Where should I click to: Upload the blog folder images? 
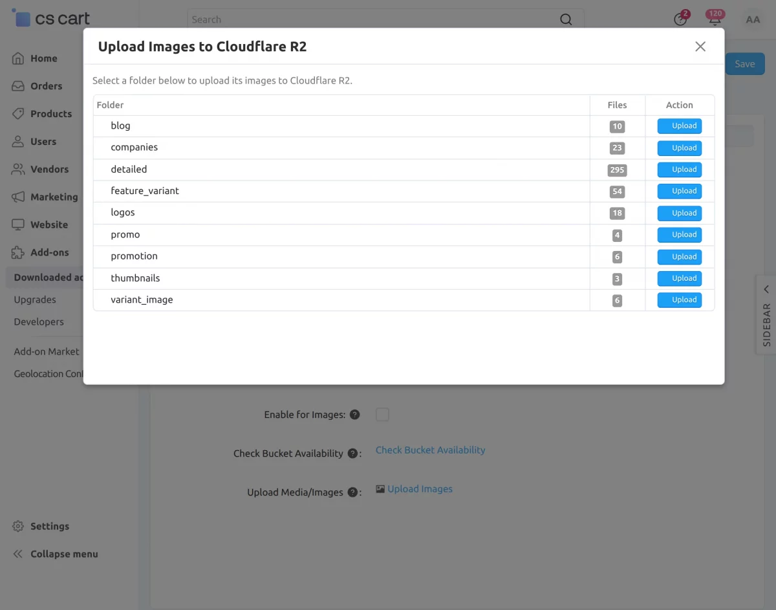[x=680, y=126]
